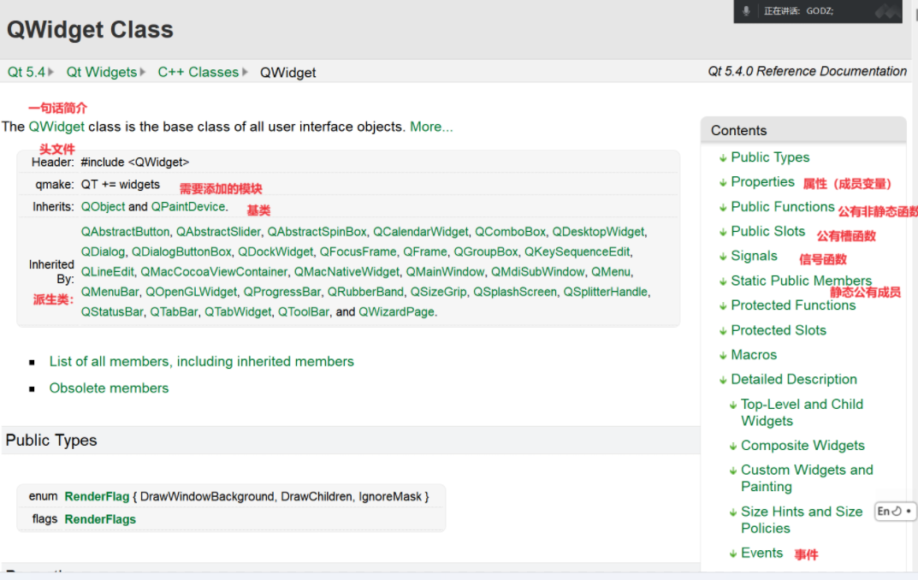Open the QStatusBar class link
The image size is (918, 580).
tap(112, 311)
